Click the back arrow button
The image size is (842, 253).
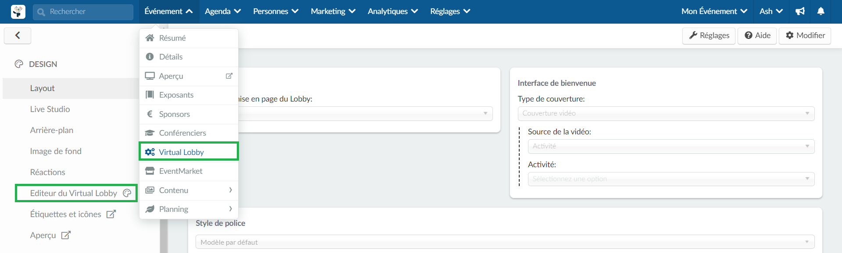[x=18, y=35]
